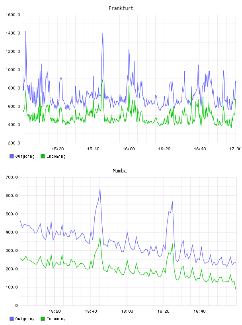Click the 100.0 y-axis label in Mumbai
The width and height of the screenshot is (242, 325).
12,287
